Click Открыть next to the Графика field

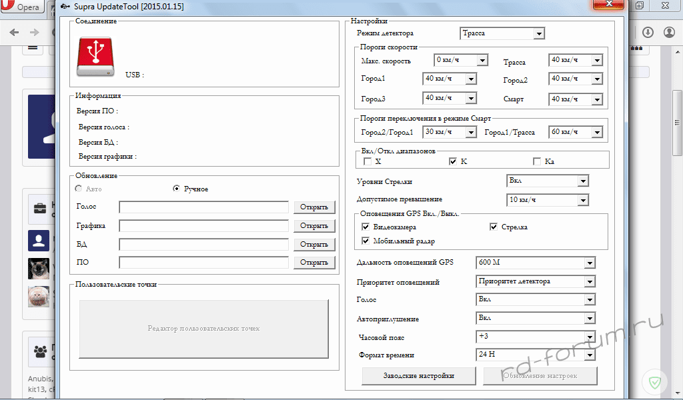(x=314, y=226)
